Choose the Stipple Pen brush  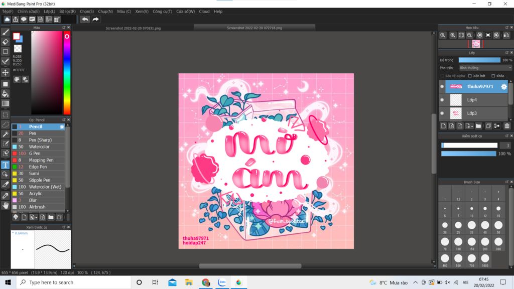[x=38, y=180]
